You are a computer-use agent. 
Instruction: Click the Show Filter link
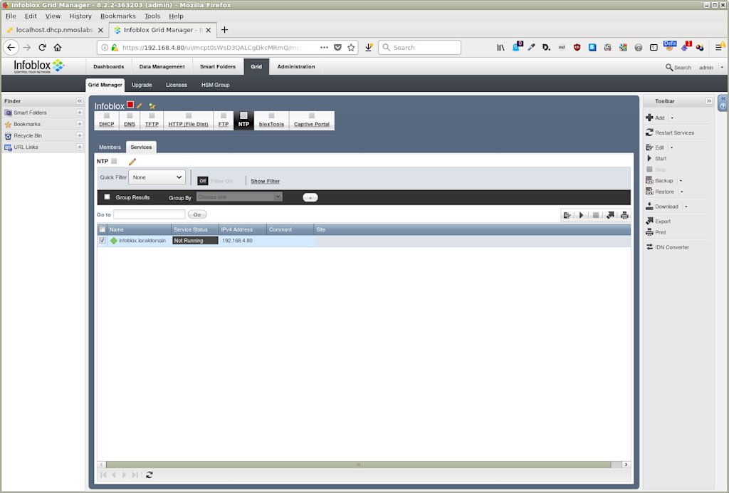[x=266, y=182]
